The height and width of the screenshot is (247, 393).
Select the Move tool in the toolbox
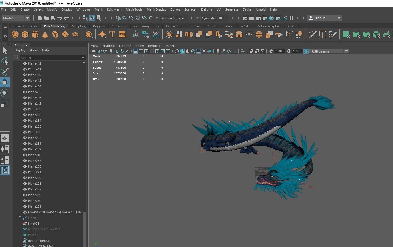[x=5, y=82]
